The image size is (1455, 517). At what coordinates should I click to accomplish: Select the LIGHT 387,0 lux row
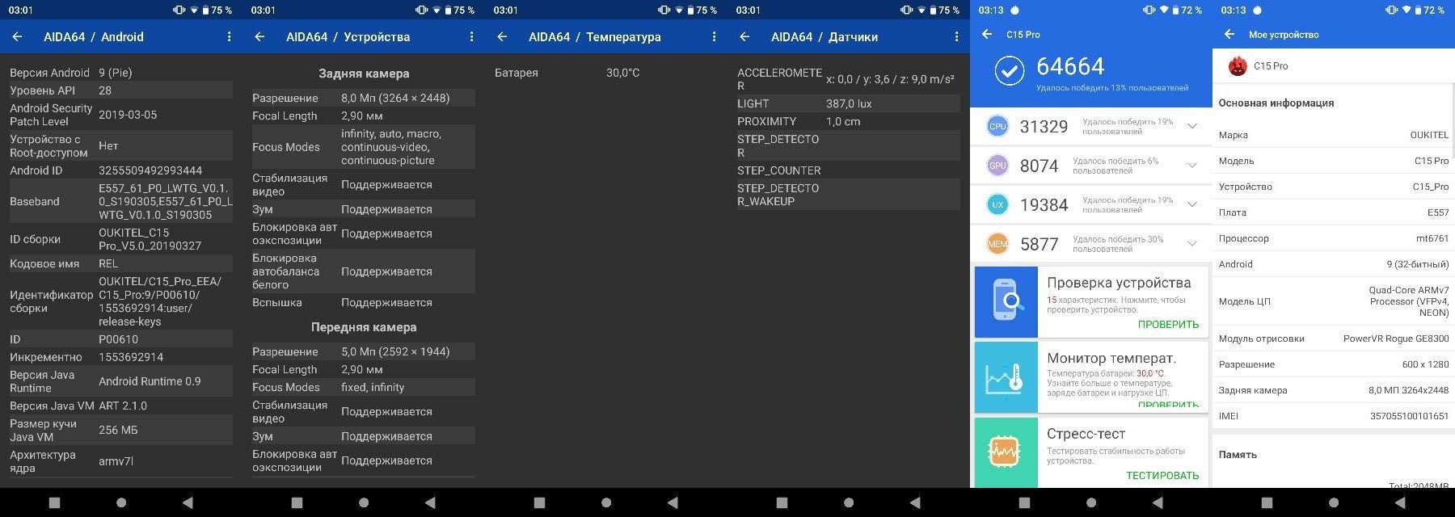(x=849, y=103)
